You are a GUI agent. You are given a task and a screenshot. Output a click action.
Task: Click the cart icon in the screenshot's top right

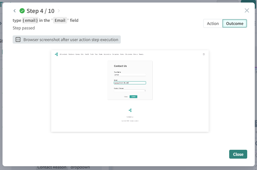click(x=204, y=54)
